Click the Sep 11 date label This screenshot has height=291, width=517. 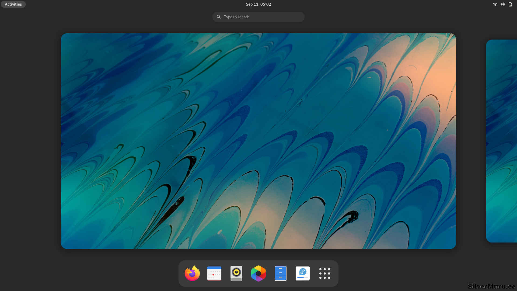tap(252, 4)
